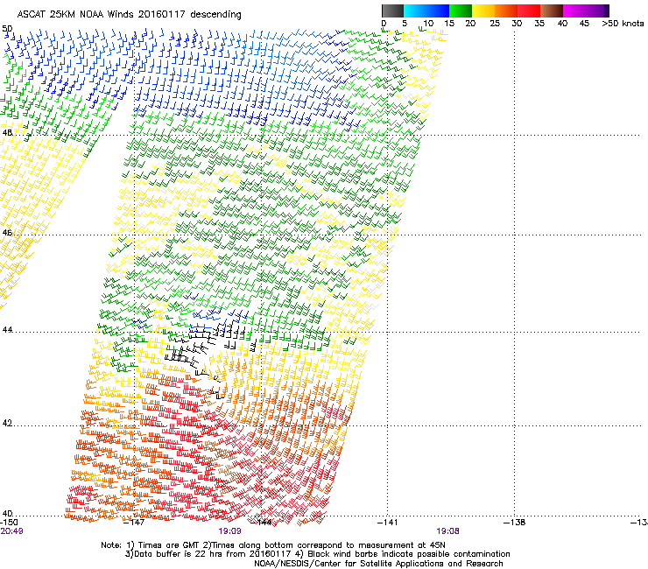The width and height of the screenshot is (648, 569).
Task: Click the NOAA/NESDIS Center for Satellite Applications credit
Action: tap(378, 564)
